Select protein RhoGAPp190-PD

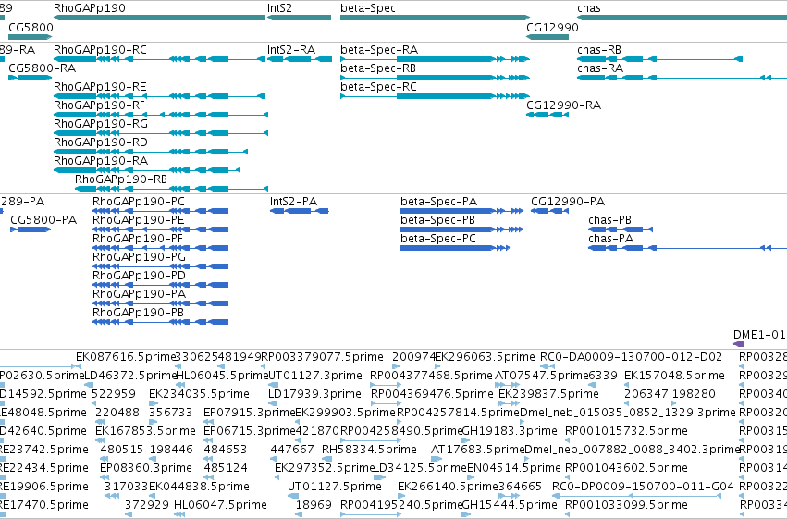(161, 285)
